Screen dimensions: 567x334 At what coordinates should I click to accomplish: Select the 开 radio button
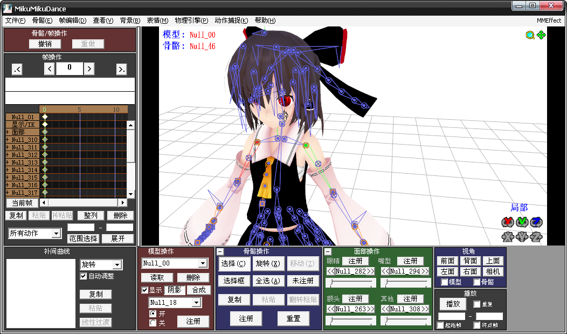coord(153,313)
